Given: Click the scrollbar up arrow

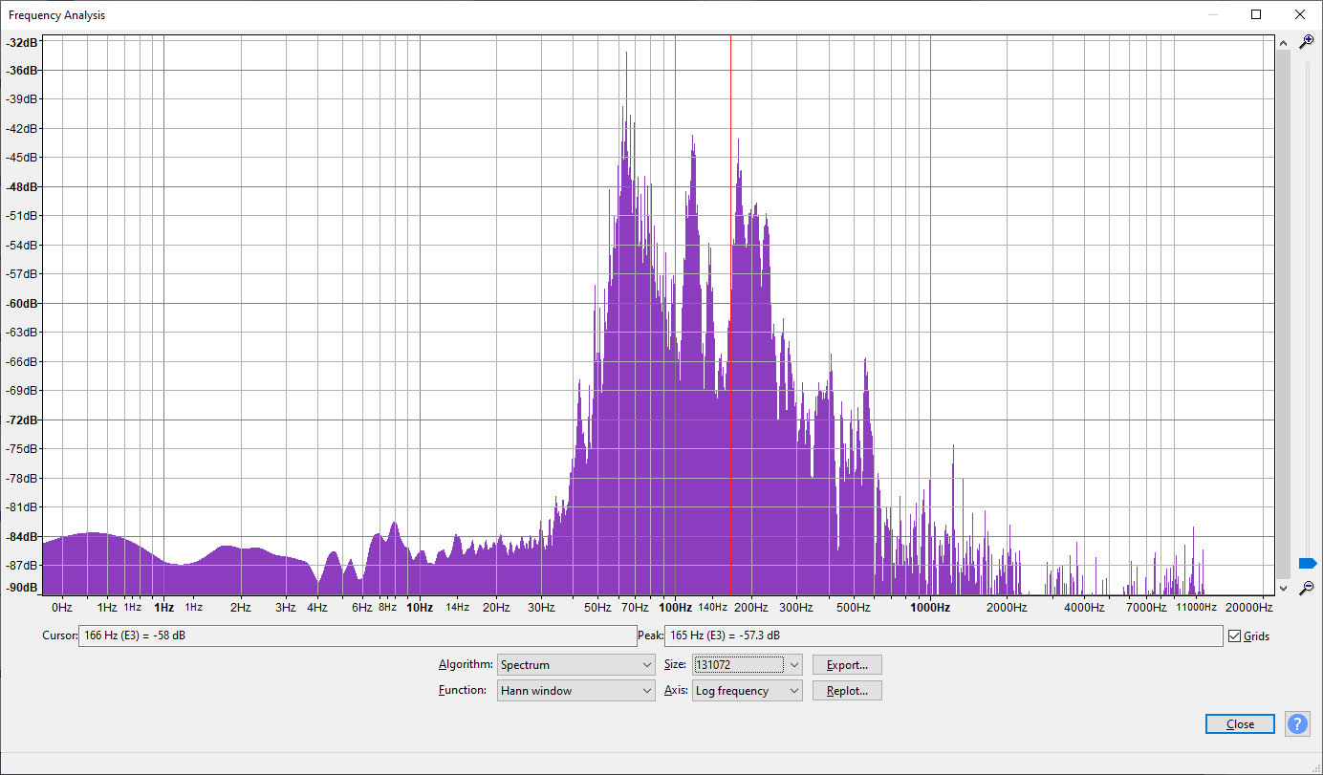Looking at the screenshot, I should point(1282,42).
